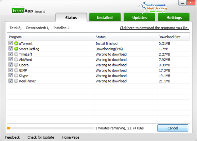Click the gray clock icon beside TimeLeft

pos(16,54)
